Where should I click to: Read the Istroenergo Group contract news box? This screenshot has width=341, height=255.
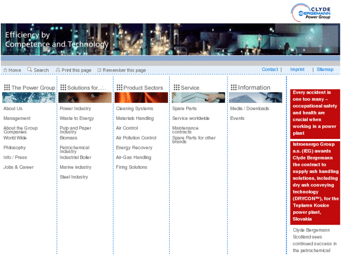pyautogui.click(x=315, y=183)
